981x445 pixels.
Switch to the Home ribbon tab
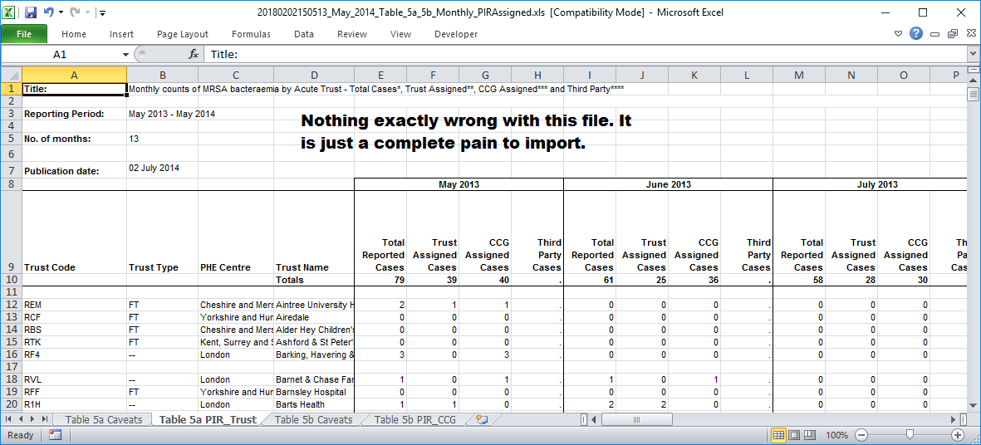pyautogui.click(x=74, y=34)
